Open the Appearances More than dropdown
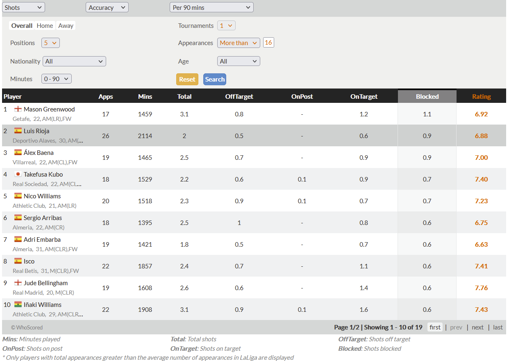This screenshot has height=361, width=509. click(239, 43)
